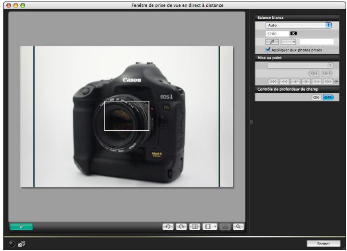
Task: Click the white box beside the eyedropper dropdown
Action: pos(317,42)
